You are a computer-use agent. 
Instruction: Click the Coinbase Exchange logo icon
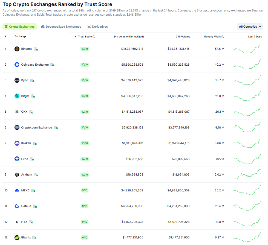pos(17,65)
